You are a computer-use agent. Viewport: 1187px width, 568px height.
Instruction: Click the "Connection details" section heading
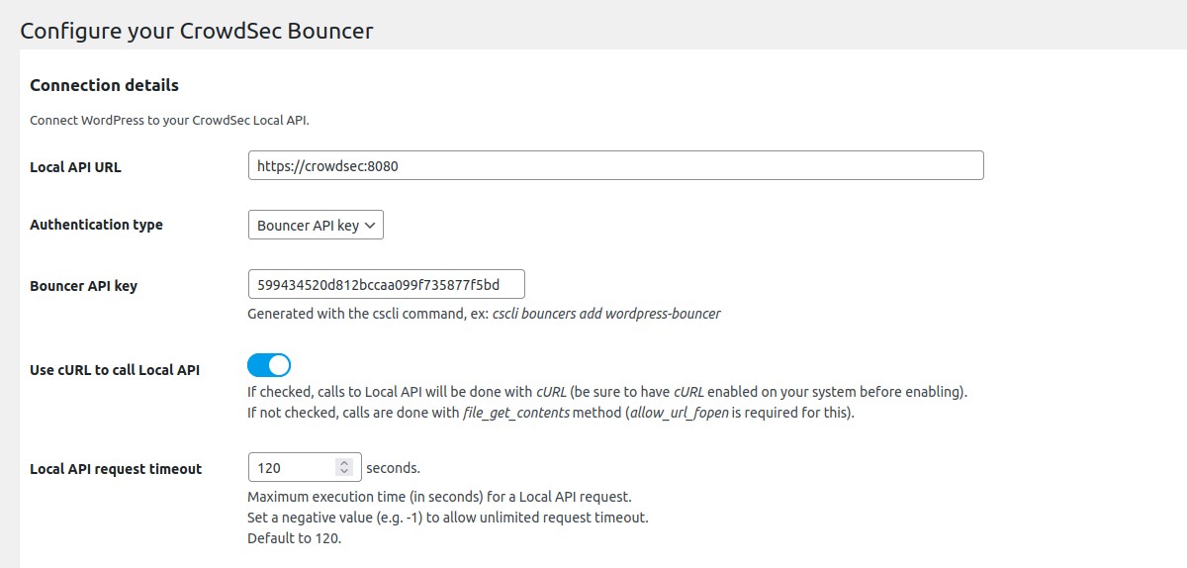pyautogui.click(x=104, y=85)
